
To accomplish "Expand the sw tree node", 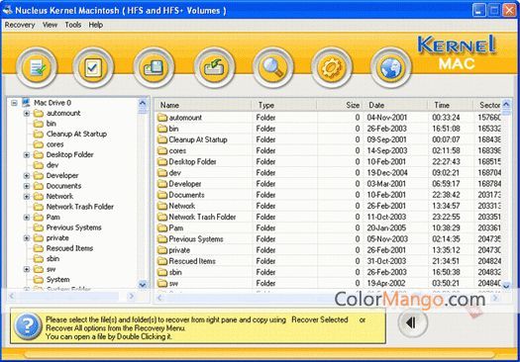I will pos(27,269).
